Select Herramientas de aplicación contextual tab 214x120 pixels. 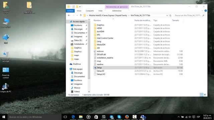click(x=117, y=7)
